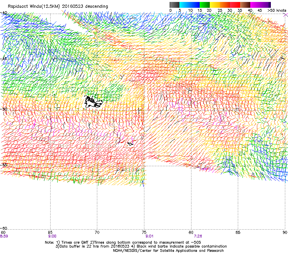Click the legend value "25" under color bar
Screen dimensions: 288x253
[220, 11]
